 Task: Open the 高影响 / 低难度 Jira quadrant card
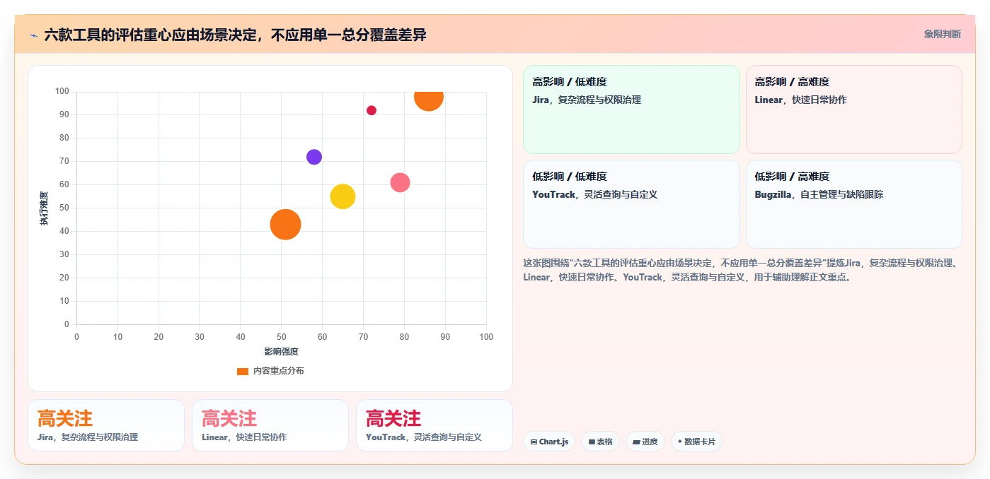(631, 109)
